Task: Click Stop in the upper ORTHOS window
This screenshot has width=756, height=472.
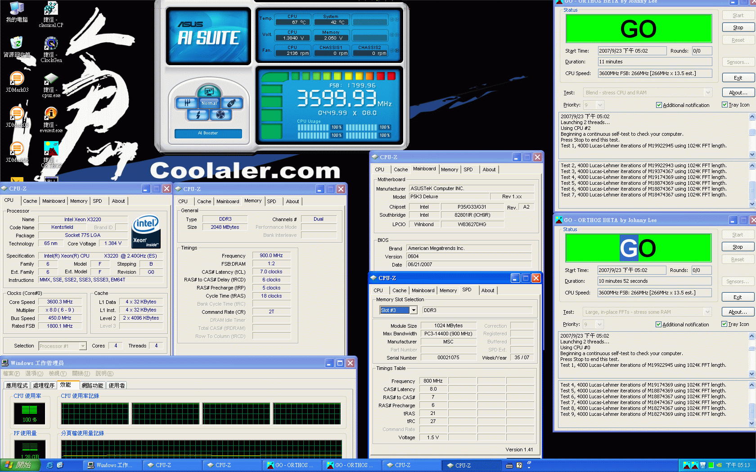Action: tap(738, 27)
